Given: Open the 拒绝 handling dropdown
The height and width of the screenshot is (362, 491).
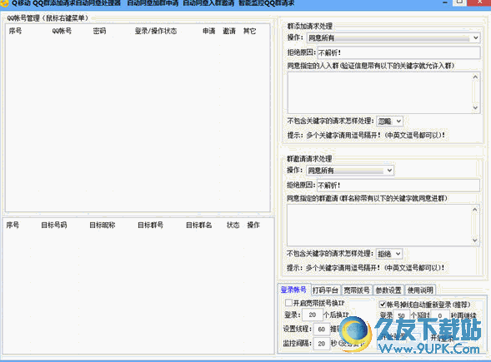Looking at the screenshot, I should 389,254.
